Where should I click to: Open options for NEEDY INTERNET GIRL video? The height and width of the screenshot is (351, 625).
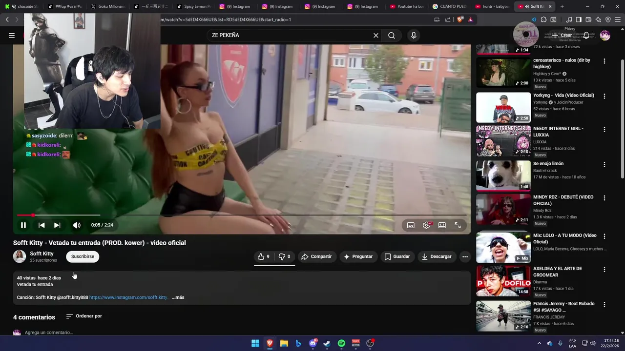tap(604, 130)
